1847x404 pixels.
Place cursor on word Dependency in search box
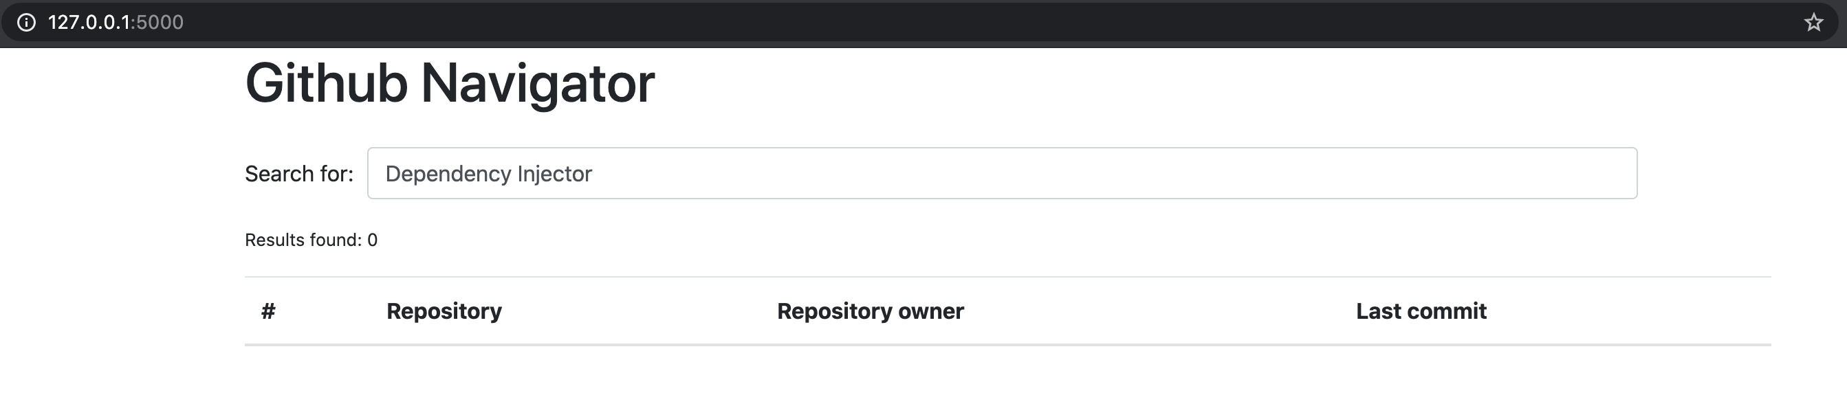pyautogui.click(x=448, y=174)
